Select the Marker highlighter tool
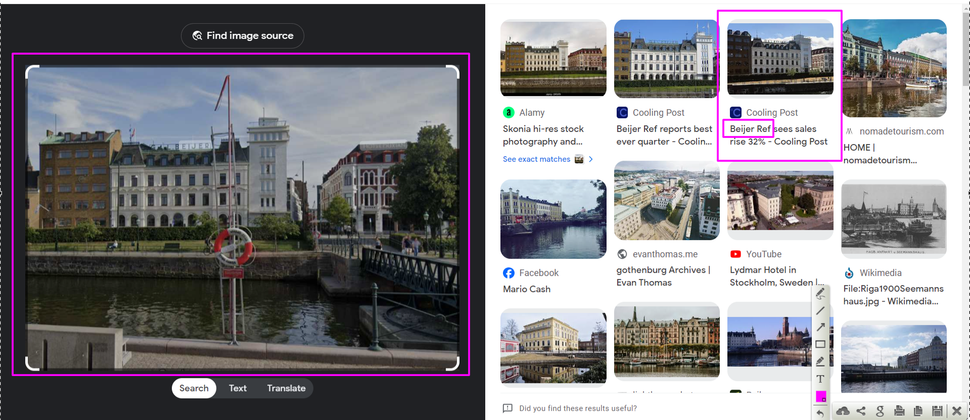 click(820, 361)
